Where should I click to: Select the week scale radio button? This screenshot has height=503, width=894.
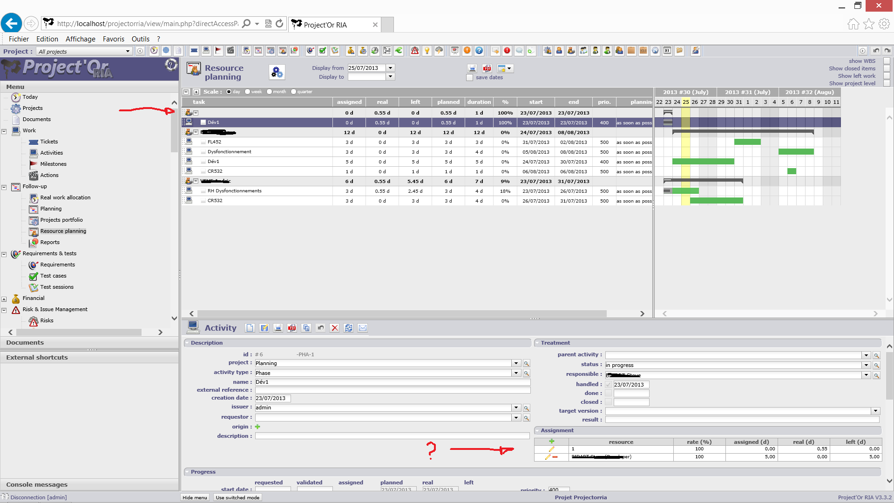248,92
